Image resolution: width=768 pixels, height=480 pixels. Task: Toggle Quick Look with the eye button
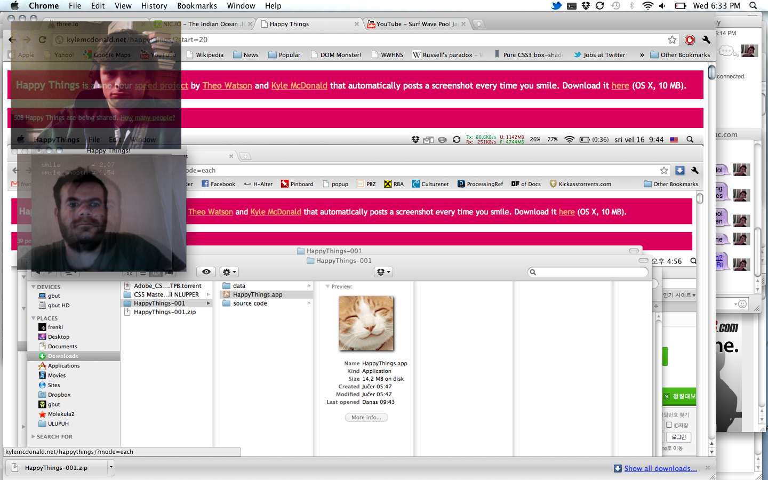[206, 272]
